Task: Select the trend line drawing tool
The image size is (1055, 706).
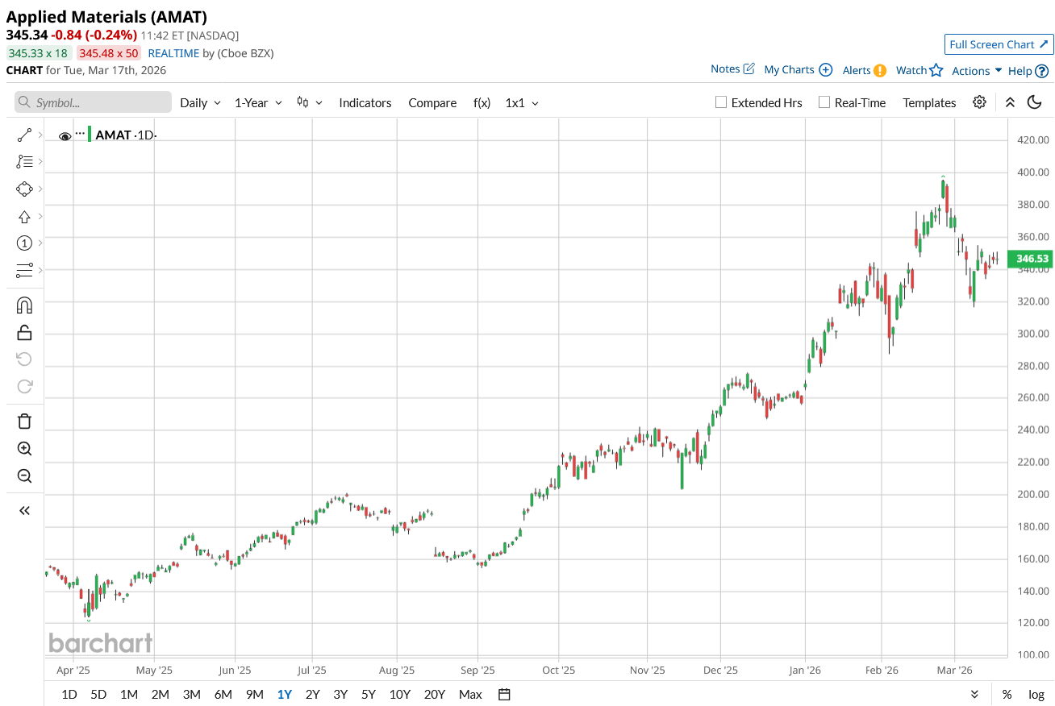Action: tap(24, 135)
